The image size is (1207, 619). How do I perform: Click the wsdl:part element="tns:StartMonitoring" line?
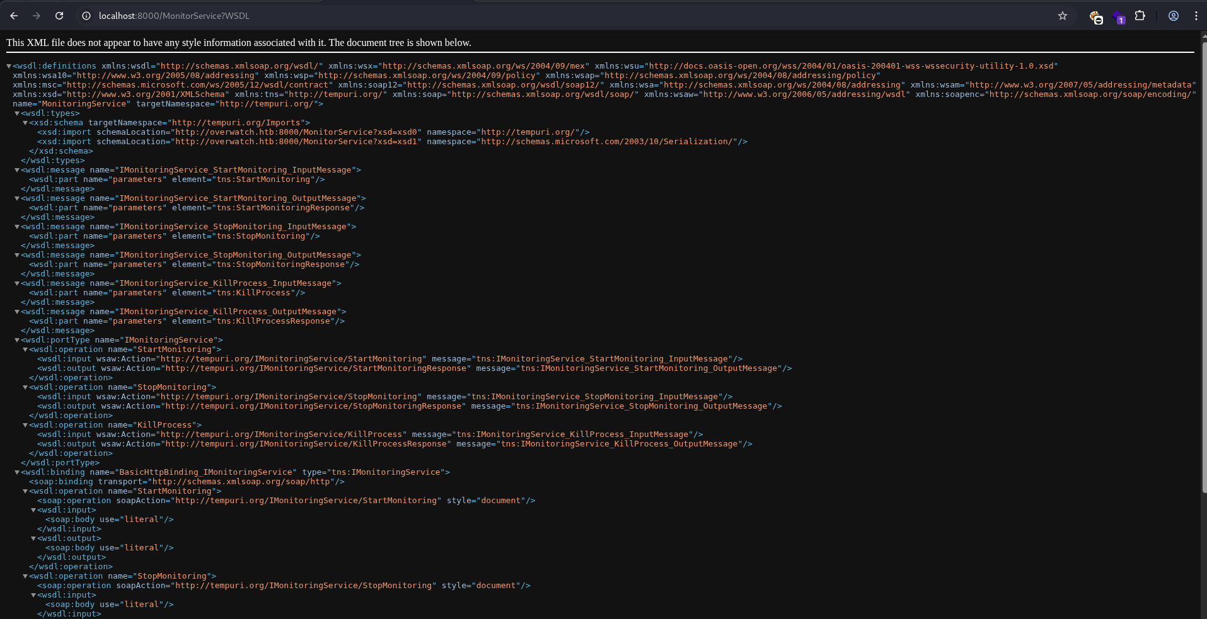tap(177, 179)
